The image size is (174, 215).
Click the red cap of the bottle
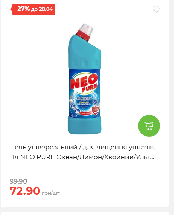click(84, 35)
